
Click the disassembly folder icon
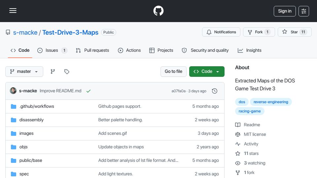(14, 120)
